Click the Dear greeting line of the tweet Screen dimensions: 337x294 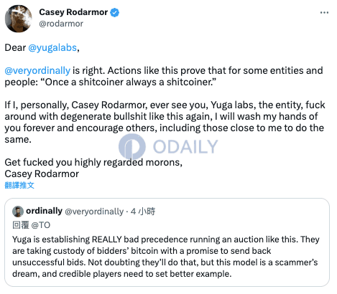tap(42, 48)
